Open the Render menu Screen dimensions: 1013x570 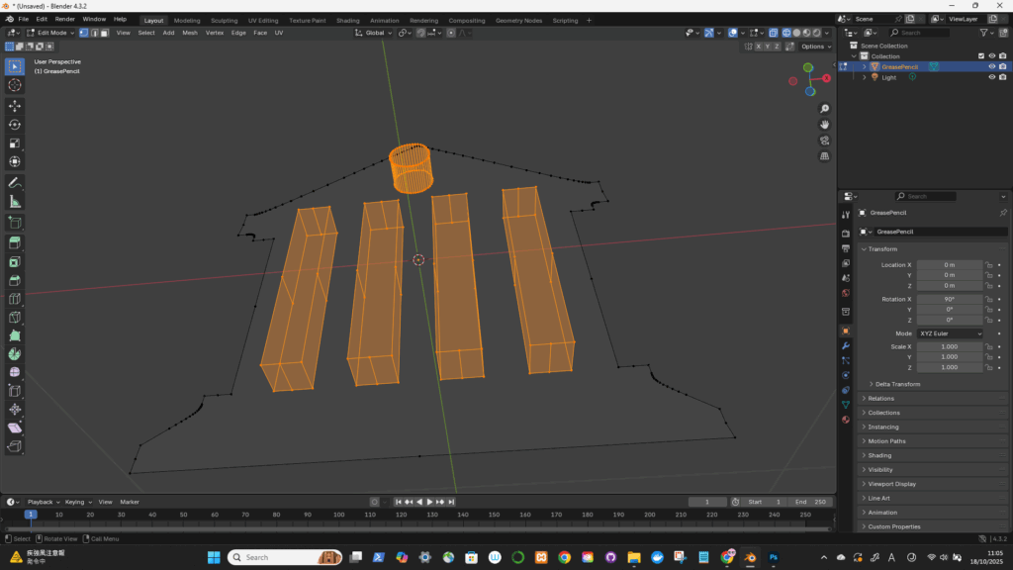[64, 19]
